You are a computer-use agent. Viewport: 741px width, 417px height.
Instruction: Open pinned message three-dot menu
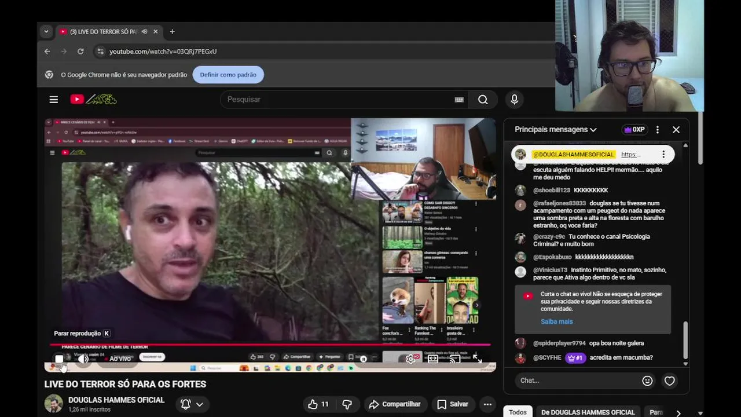point(663,154)
